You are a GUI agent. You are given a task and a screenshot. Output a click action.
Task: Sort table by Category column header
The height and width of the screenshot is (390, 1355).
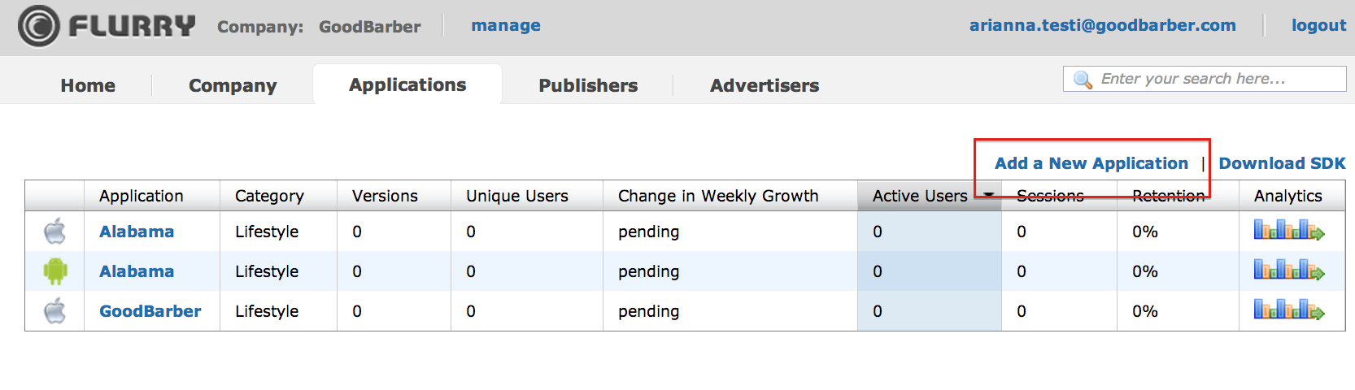click(x=269, y=196)
